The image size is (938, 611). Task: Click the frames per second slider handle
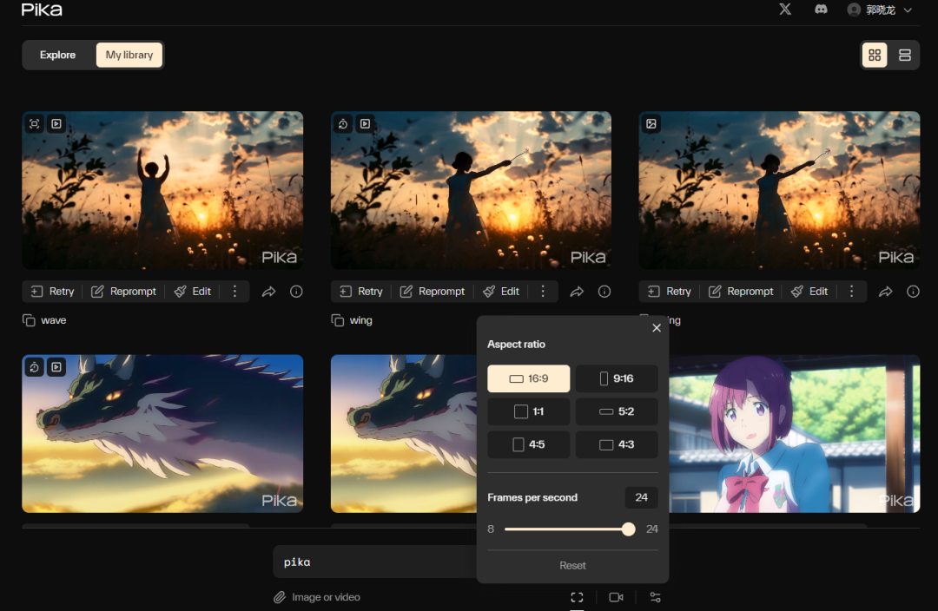pos(628,529)
